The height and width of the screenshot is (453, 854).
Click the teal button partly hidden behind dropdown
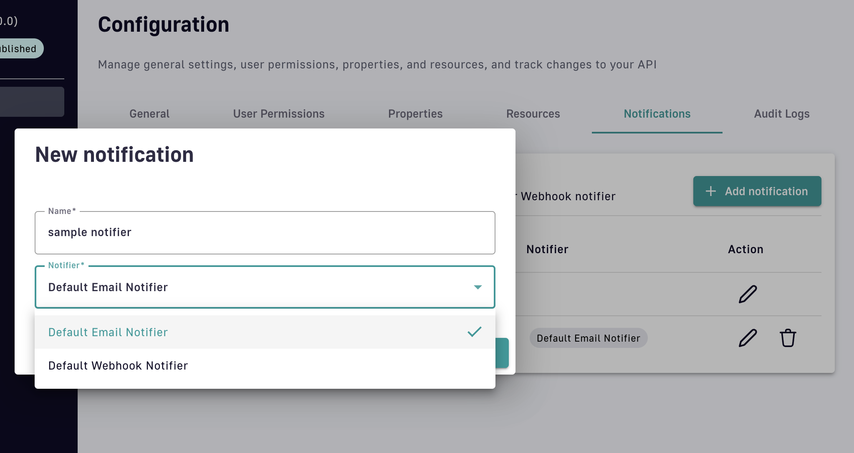click(503, 353)
